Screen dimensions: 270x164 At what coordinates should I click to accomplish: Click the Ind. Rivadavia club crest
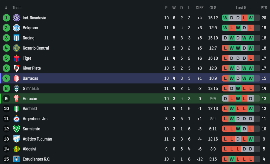coord(16,18)
